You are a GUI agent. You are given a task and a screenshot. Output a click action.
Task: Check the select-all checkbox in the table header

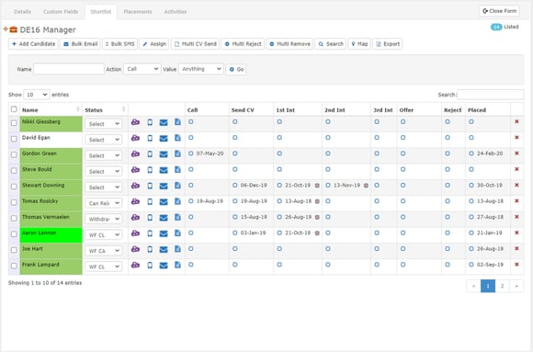(x=14, y=109)
